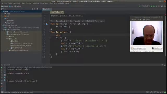Collapse External Libraries node

(x=1, y=25)
